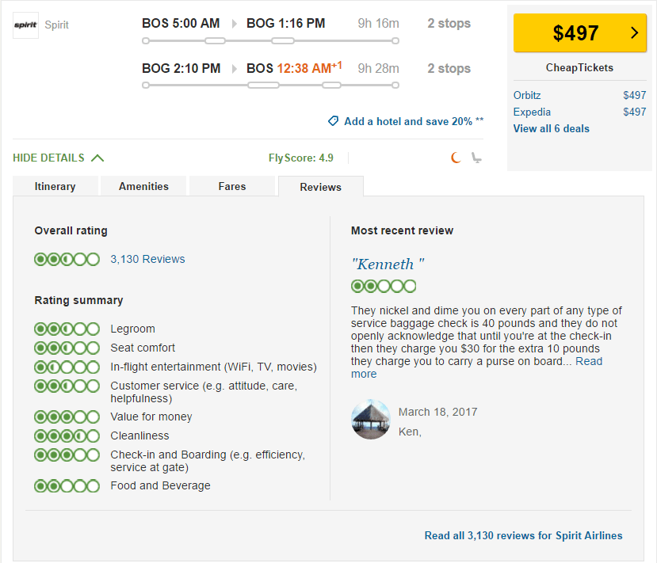This screenshot has height=563, width=657.
Task: Book the $497 CheapTickets deal
Action: click(x=580, y=32)
